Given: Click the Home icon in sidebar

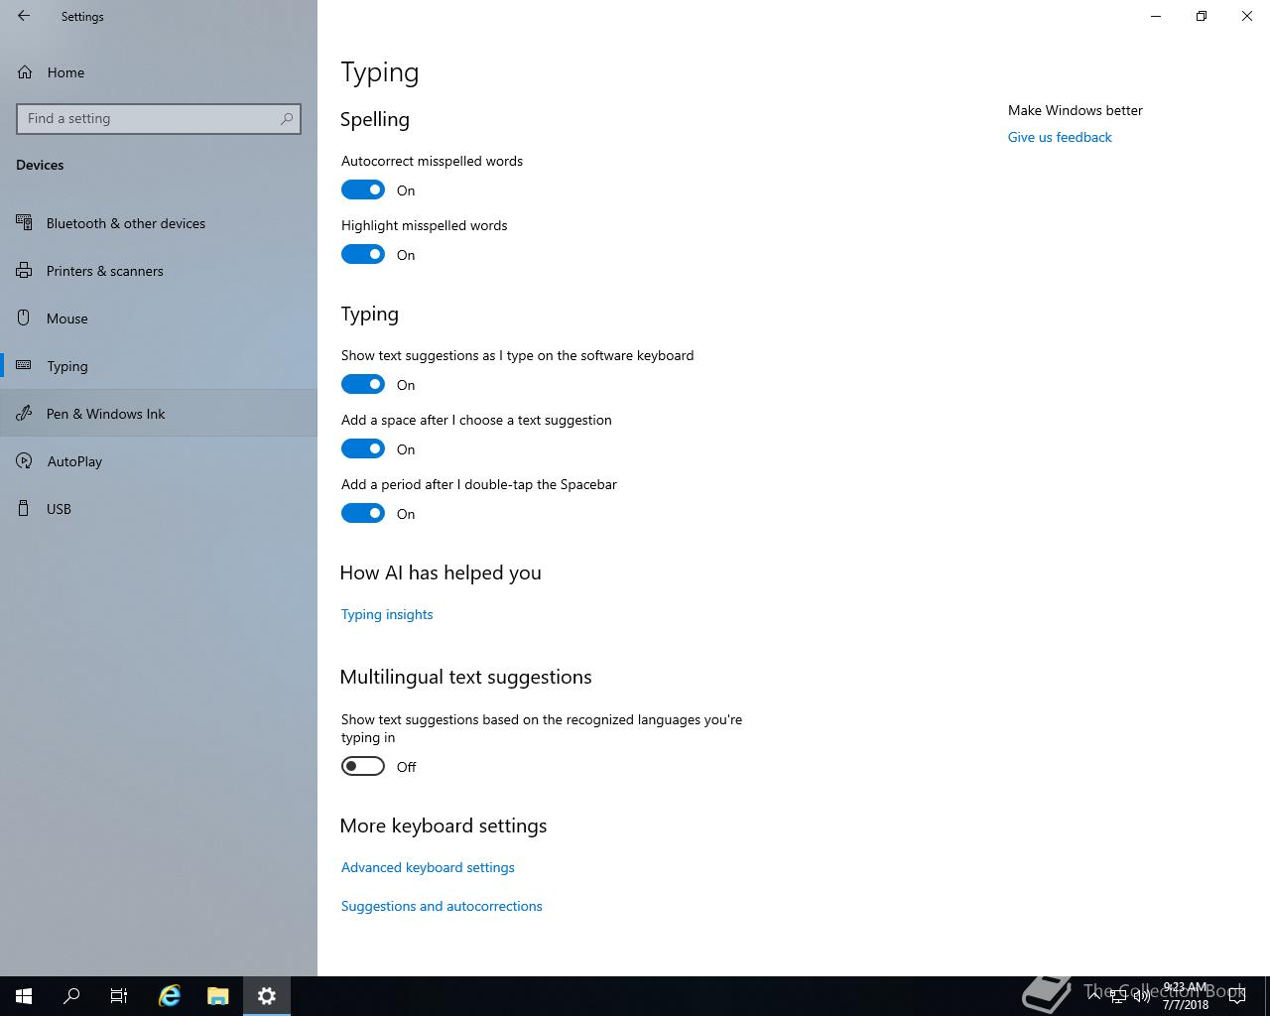Looking at the screenshot, I should (x=25, y=72).
